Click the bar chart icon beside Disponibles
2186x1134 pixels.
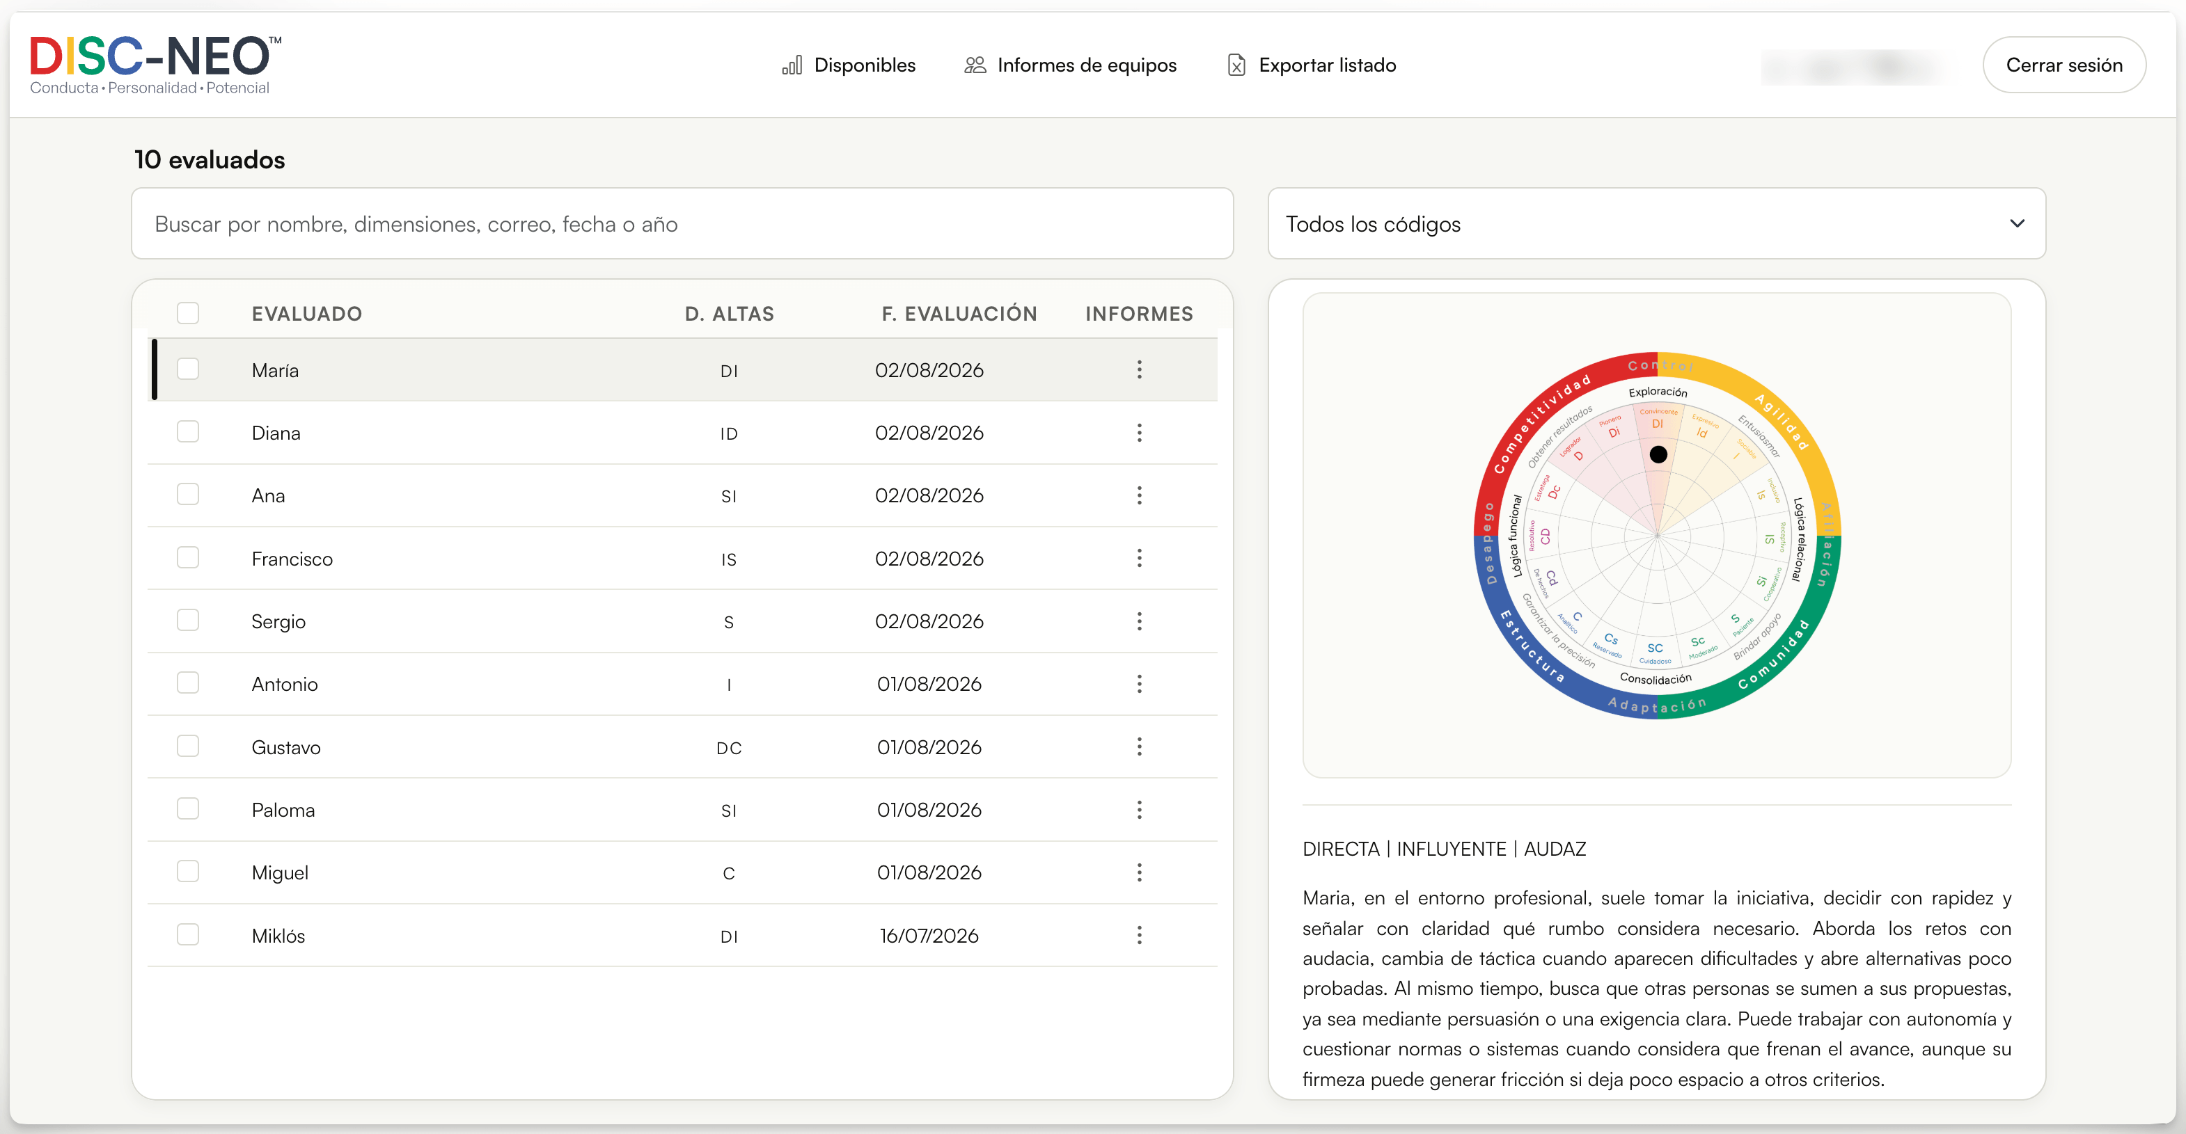(x=792, y=65)
